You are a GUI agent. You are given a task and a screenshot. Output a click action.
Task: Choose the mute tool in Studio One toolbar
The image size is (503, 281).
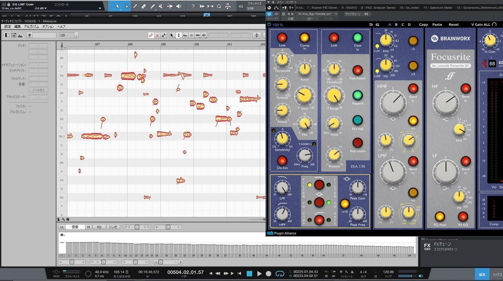[x=161, y=6]
